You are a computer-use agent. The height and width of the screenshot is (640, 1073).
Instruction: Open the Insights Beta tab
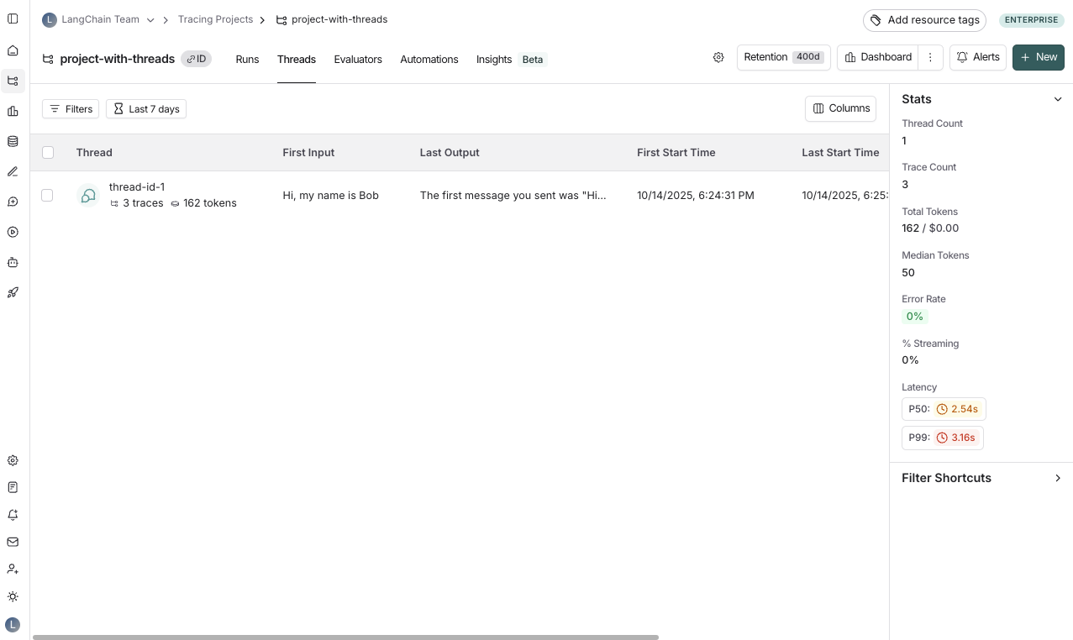[x=494, y=60]
